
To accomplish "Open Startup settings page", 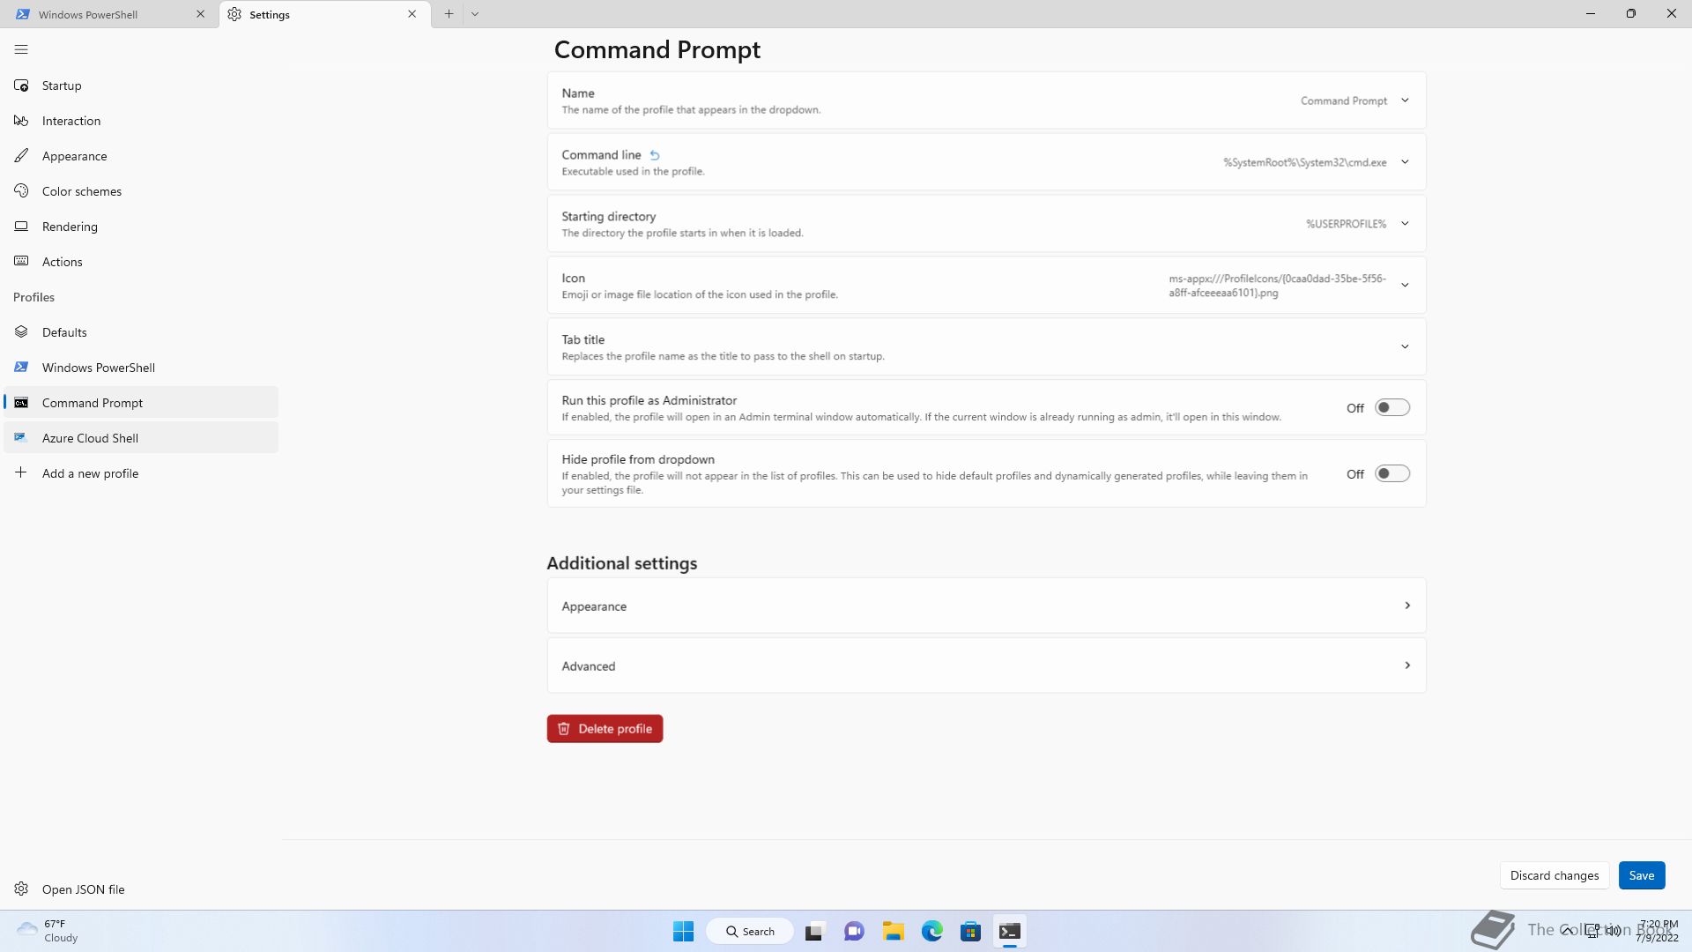I will pos(141,86).
